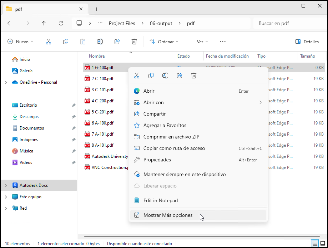Click the Delete trash icon in the main toolbar

[x=134, y=42]
